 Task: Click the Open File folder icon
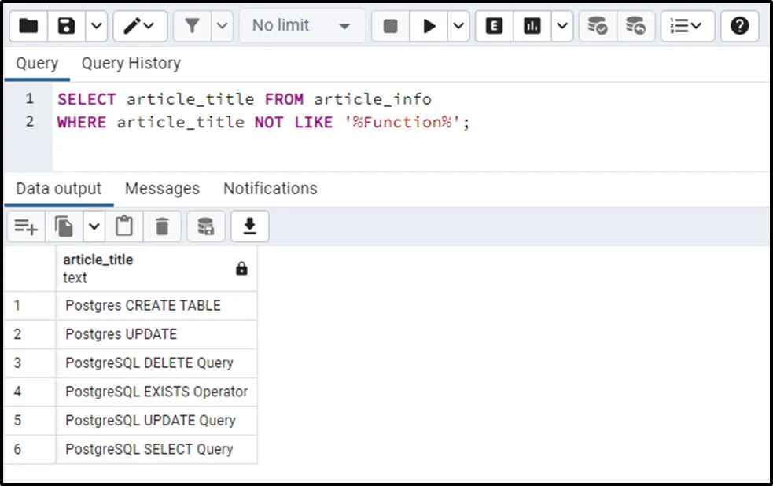click(x=28, y=26)
